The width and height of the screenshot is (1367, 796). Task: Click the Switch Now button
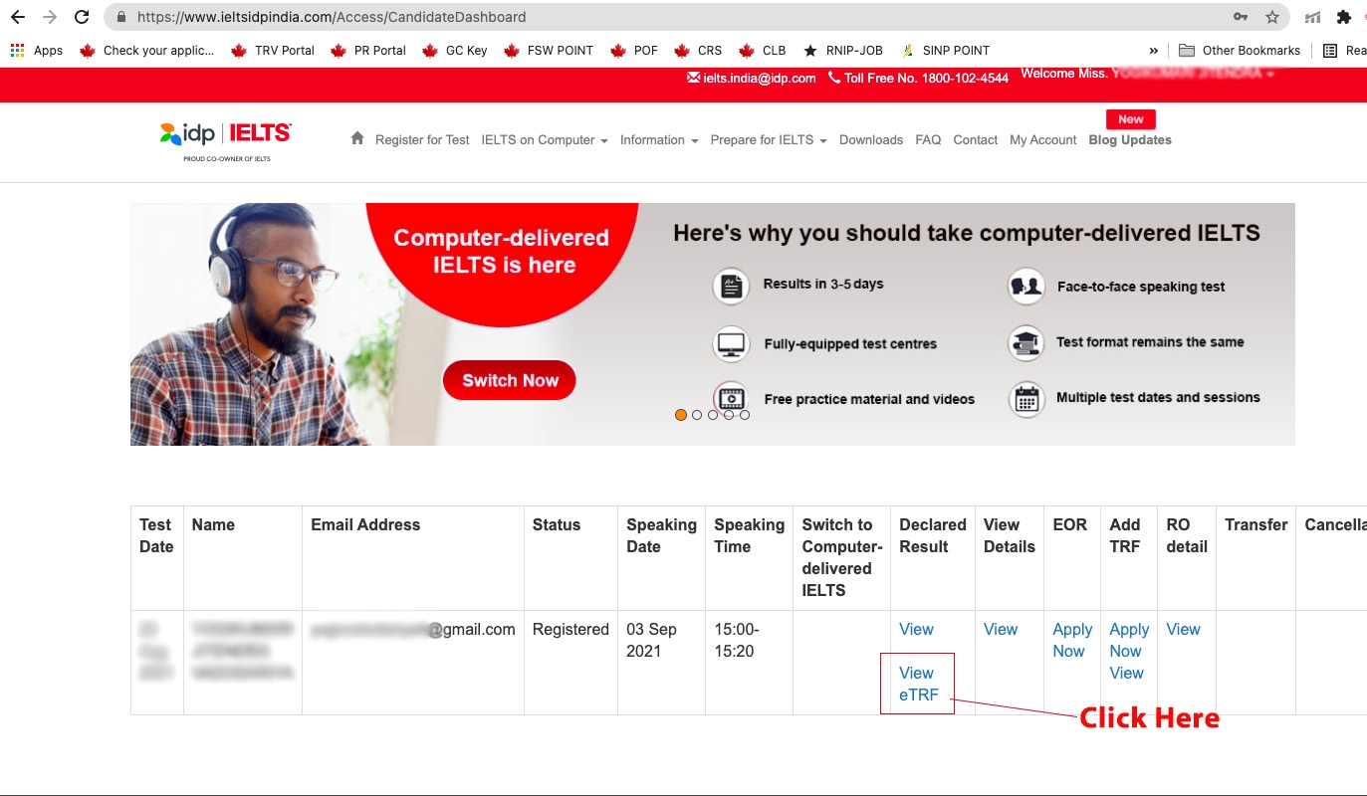coord(509,380)
